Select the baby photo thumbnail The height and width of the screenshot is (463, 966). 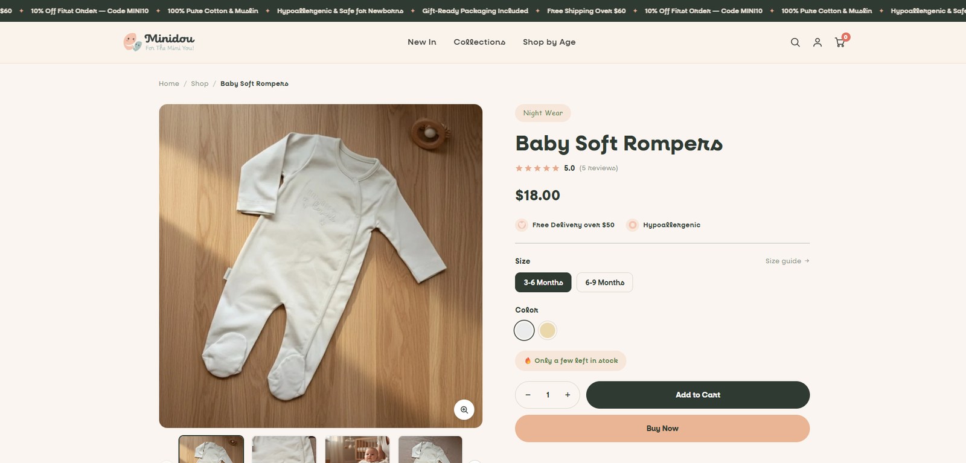pyautogui.click(x=357, y=450)
